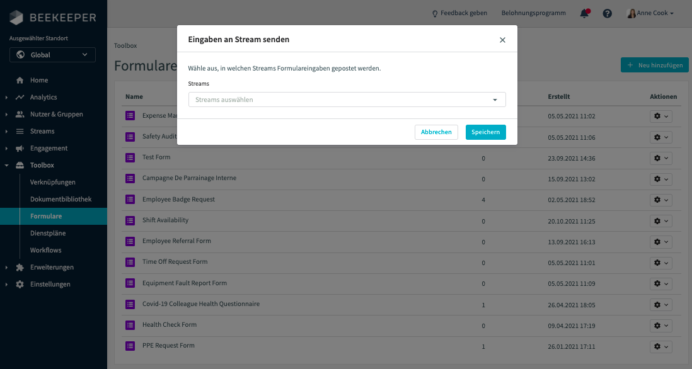Open the notifications bell icon
692x369 pixels.
tap(584, 13)
